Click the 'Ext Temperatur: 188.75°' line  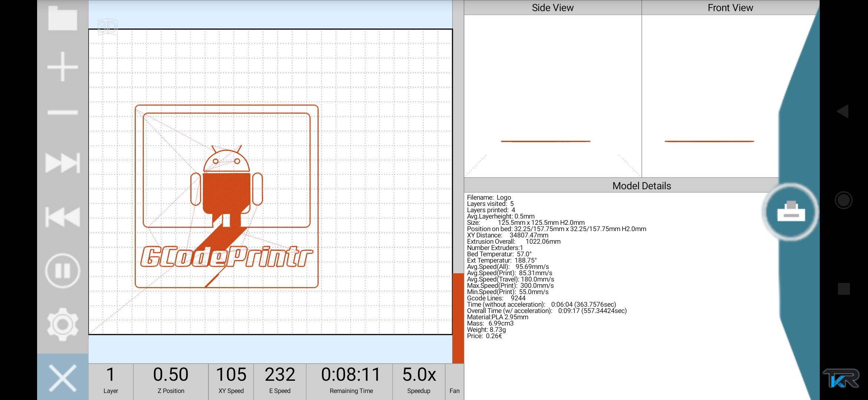[x=502, y=260]
